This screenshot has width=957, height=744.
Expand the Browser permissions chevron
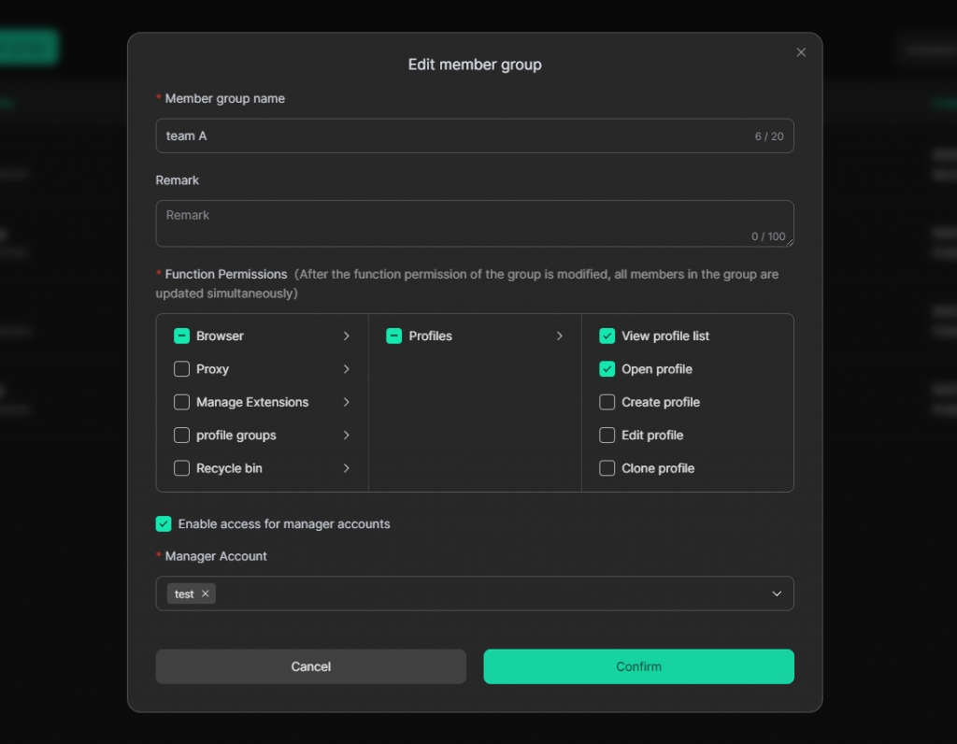pyautogui.click(x=346, y=336)
